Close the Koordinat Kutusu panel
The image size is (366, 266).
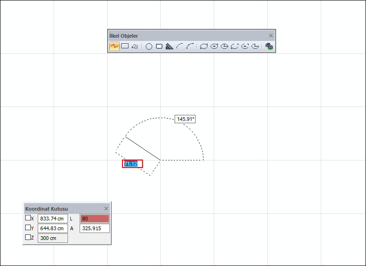coord(106,209)
